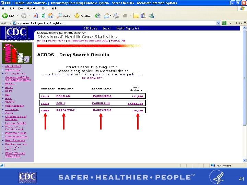
Task: Click the IE icon in title bar
Action: tap(2, 3)
